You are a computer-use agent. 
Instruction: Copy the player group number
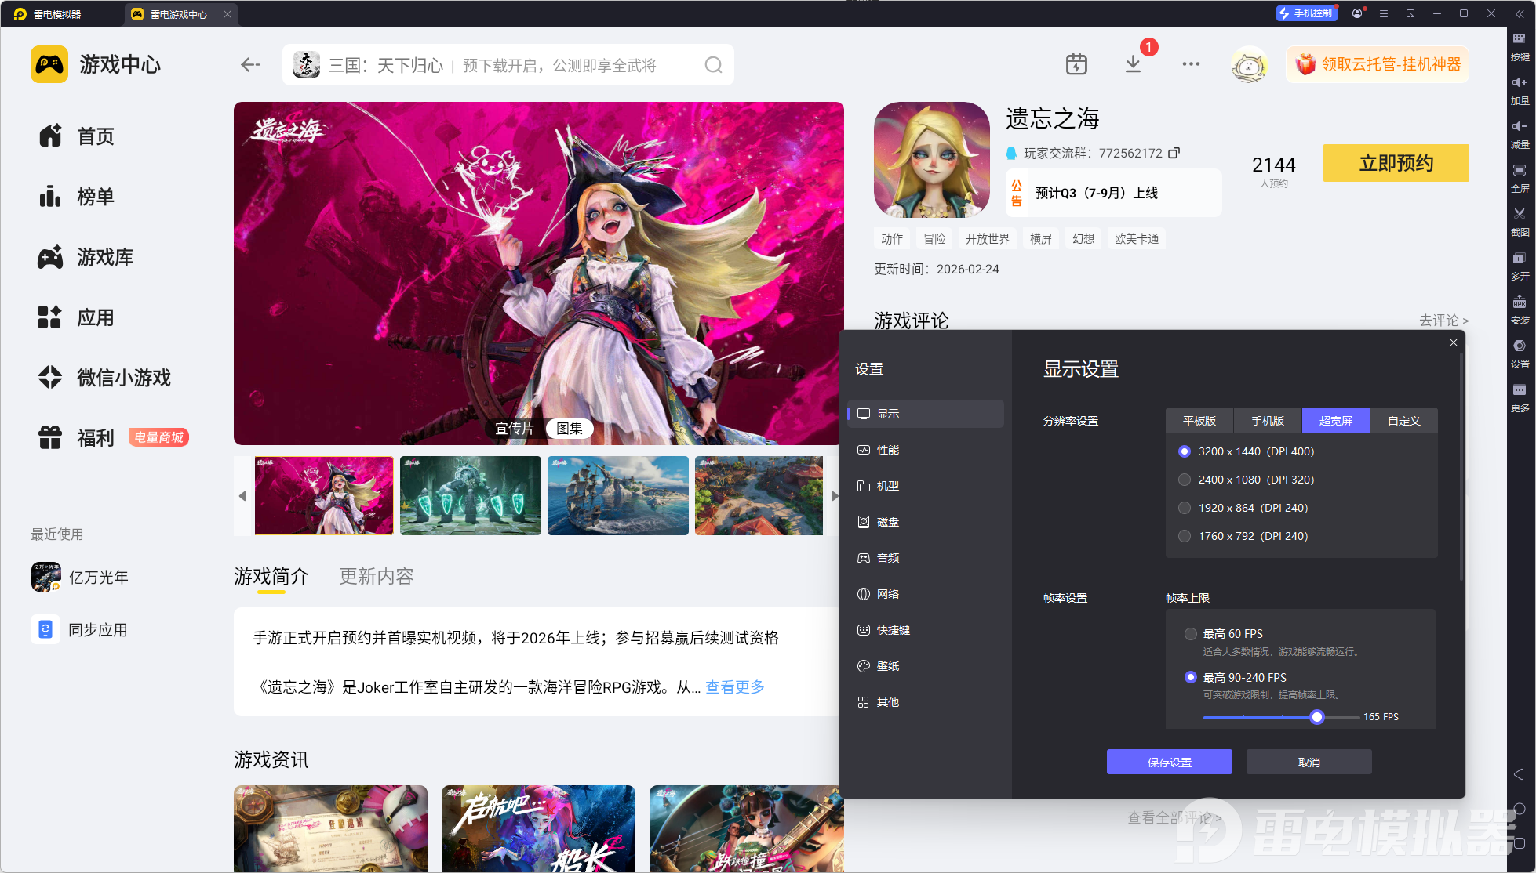[x=1174, y=153]
